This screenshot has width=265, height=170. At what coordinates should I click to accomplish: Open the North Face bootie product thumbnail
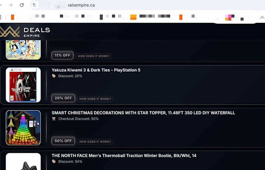click(x=23, y=161)
